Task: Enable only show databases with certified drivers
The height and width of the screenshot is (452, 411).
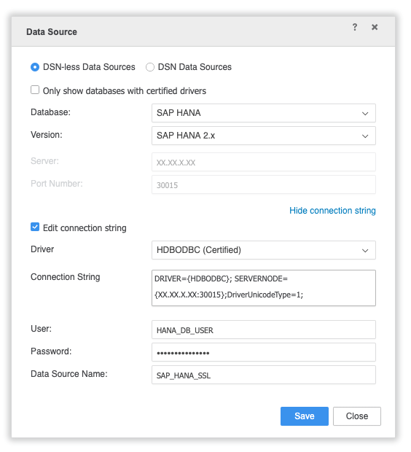Action: coord(35,90)
